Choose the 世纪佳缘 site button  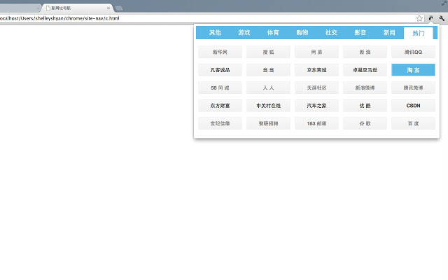click(220, 123)
